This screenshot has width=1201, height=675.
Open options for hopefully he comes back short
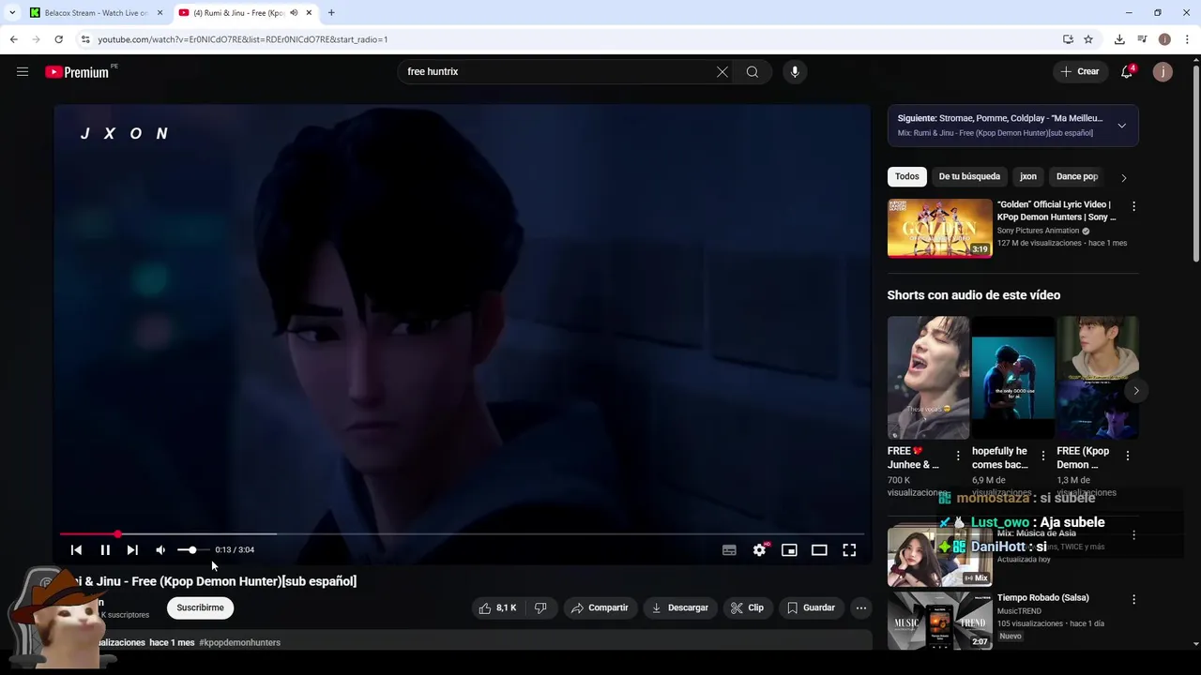[x=1042, y=456]
